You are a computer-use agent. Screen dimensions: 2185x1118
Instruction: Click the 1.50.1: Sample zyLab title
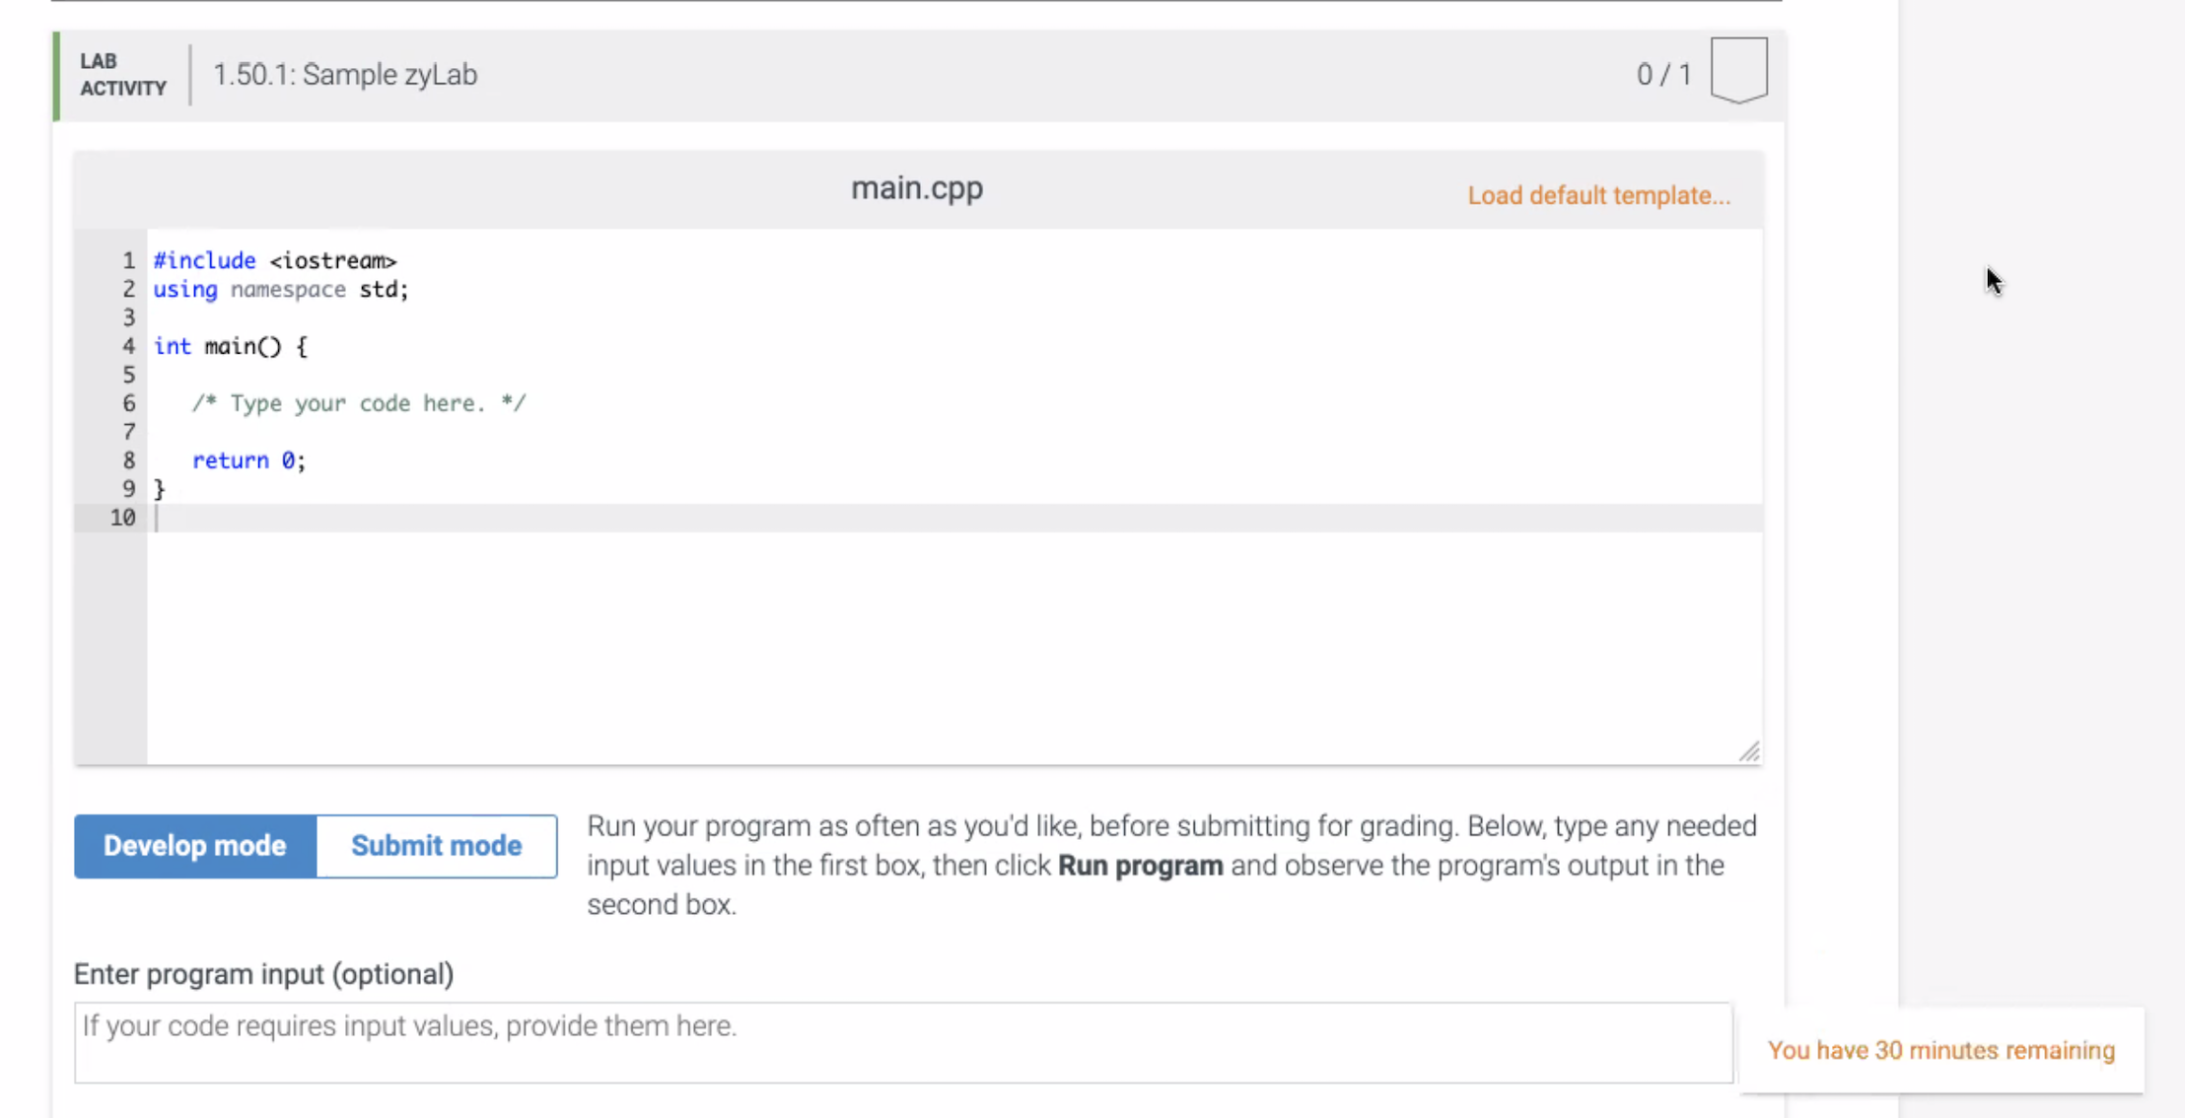[x=345, y=74]
